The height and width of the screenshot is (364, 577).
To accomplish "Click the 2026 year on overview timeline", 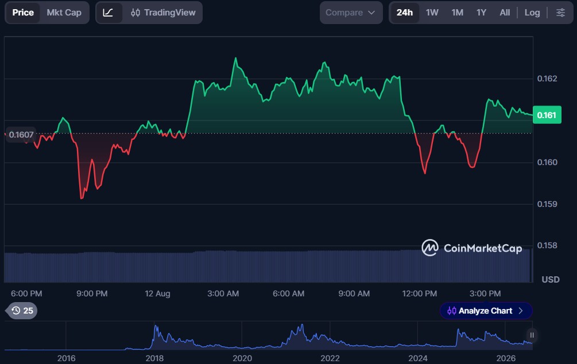I will (x=506, y=358).
